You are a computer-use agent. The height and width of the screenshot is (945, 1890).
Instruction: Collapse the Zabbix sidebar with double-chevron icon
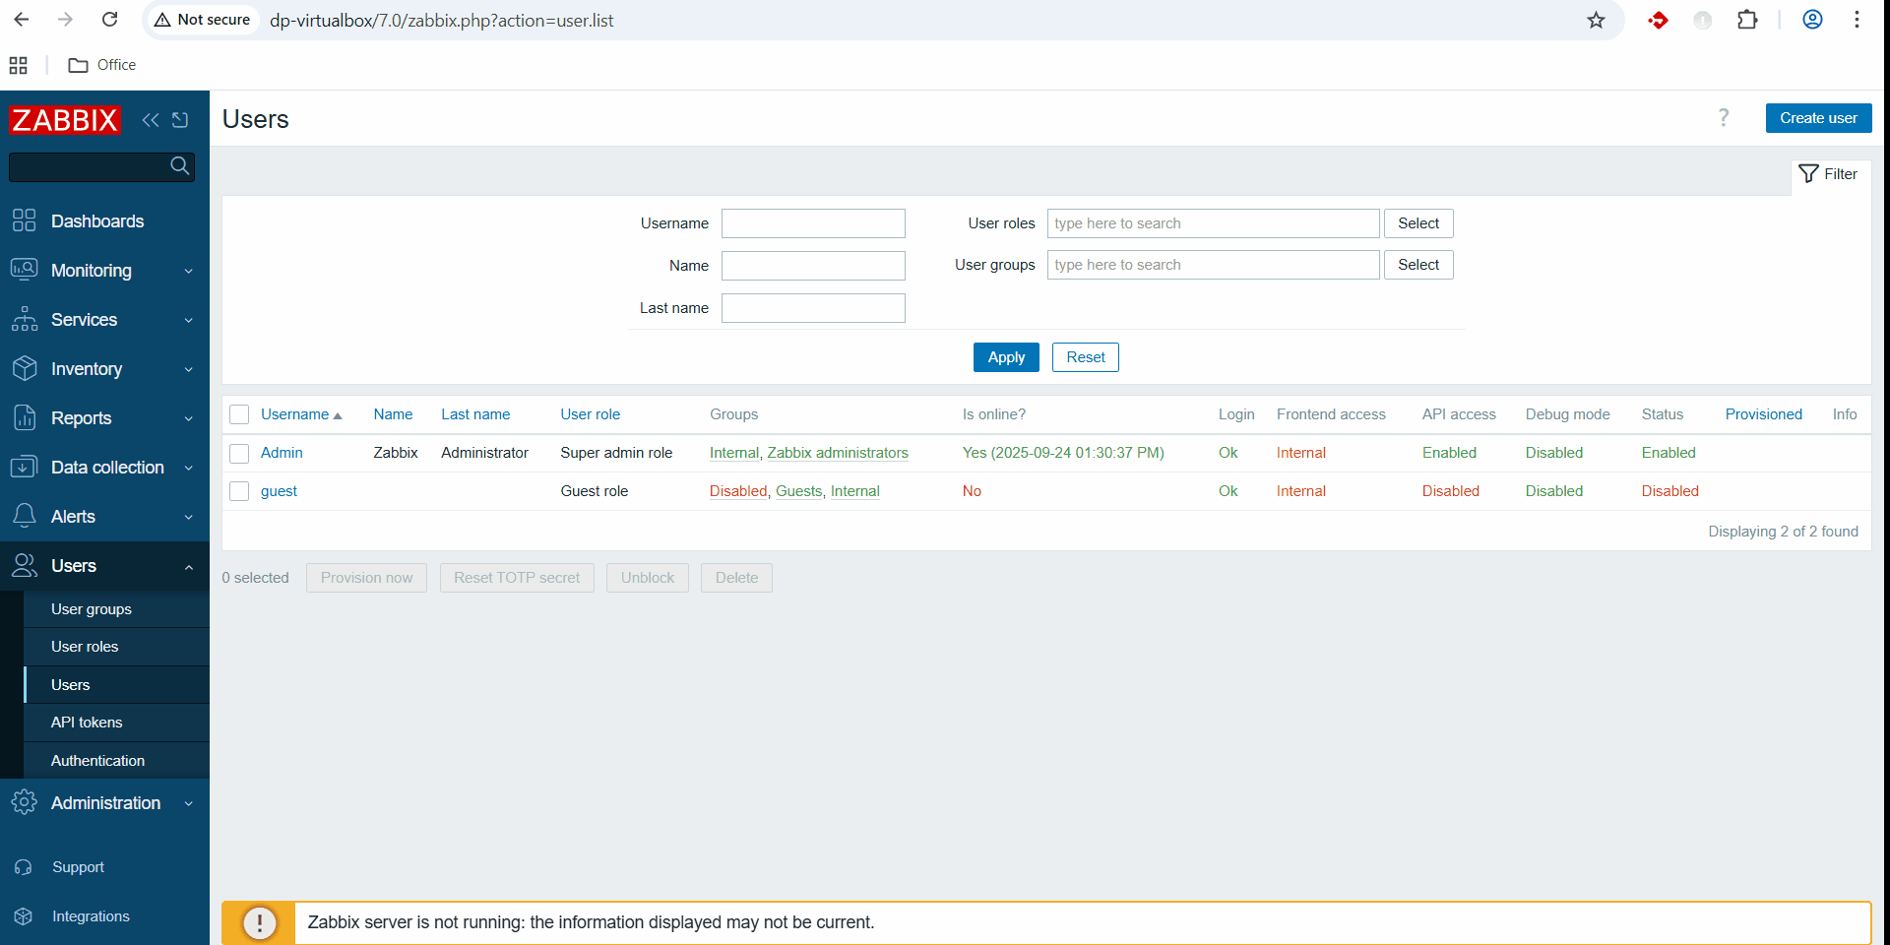coord(150,120)
